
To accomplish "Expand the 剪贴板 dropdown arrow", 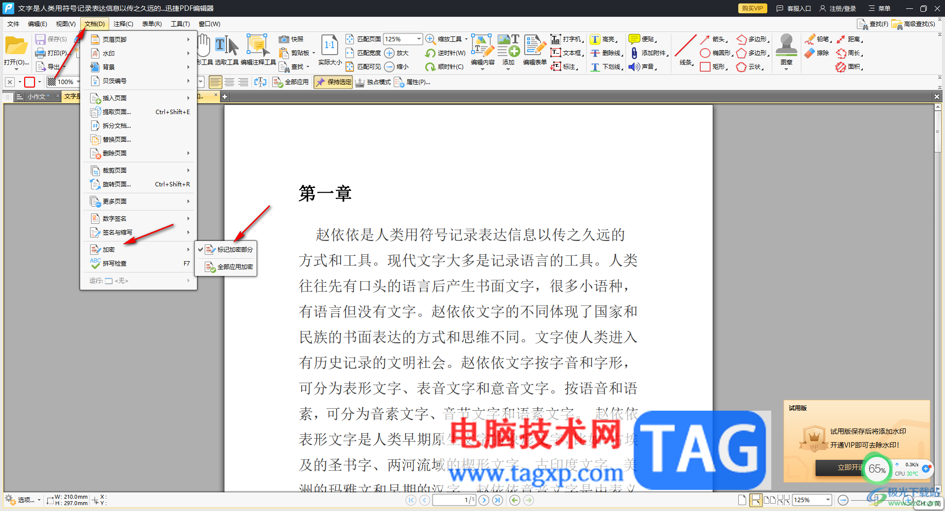I will tap(314, 53).
